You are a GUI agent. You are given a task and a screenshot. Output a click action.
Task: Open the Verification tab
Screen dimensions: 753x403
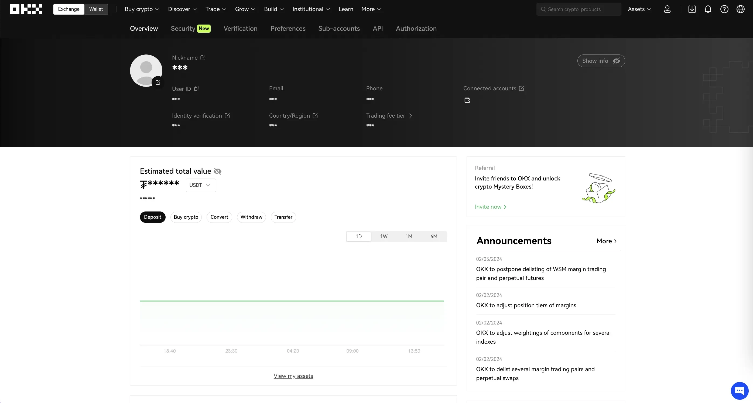click(x=240, y=28)
